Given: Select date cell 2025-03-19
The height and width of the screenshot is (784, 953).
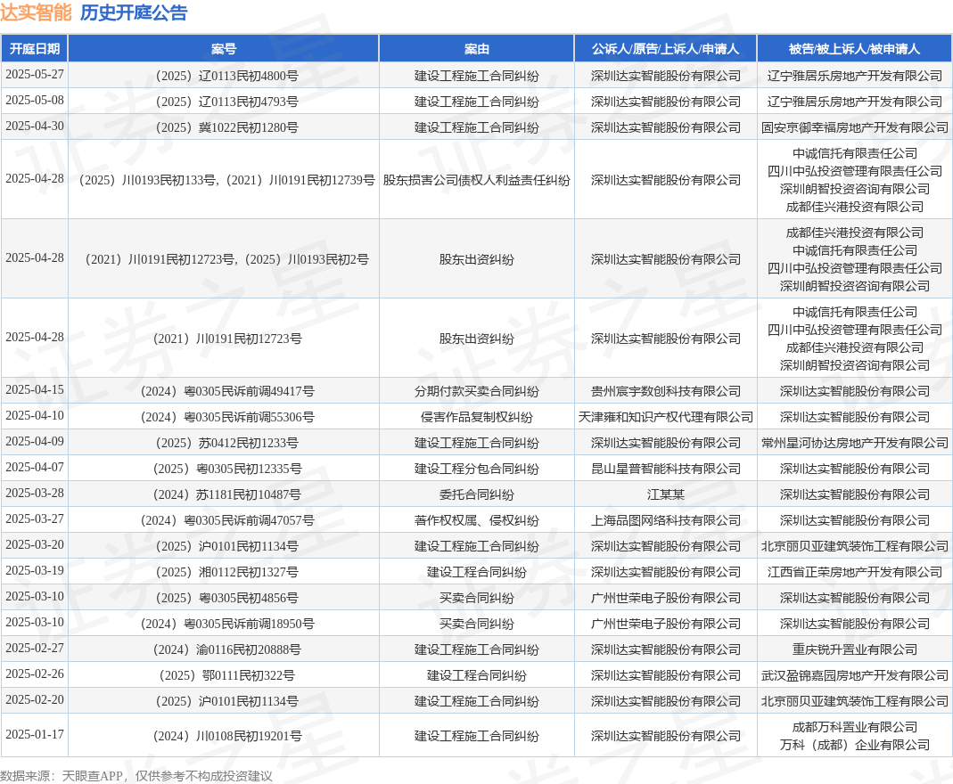Looking at the screenshot, I should coord(35,571).
